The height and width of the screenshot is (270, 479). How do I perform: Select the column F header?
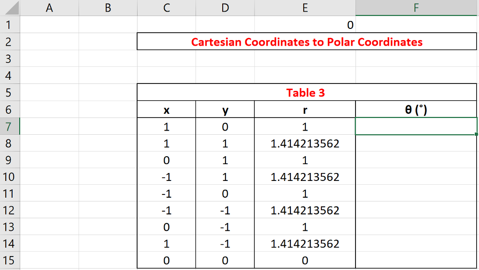point(416,8)
